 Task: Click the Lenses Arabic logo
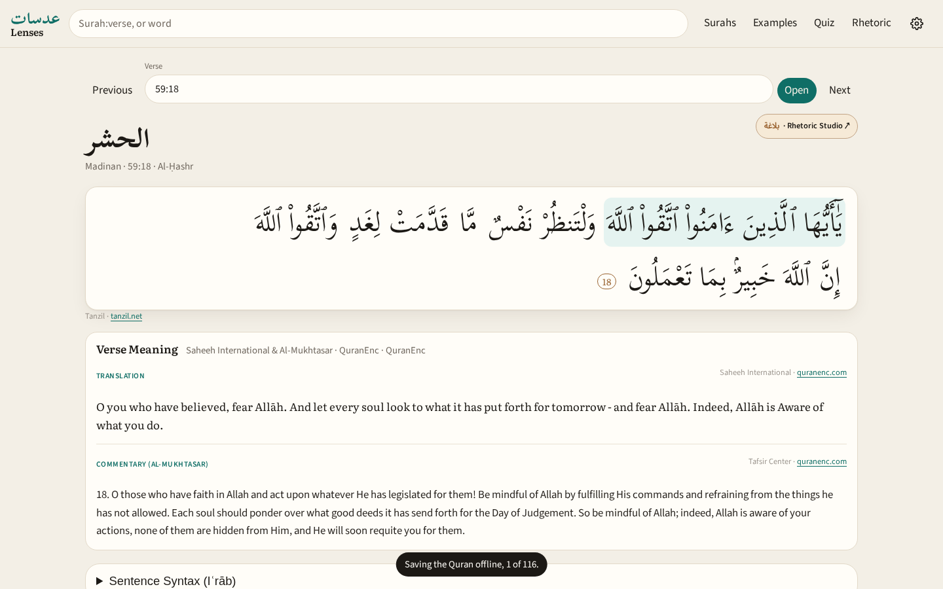point(35,24)
